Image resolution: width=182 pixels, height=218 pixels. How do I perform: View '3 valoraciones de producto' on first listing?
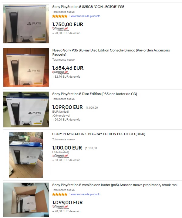click(x=84, y=16)
